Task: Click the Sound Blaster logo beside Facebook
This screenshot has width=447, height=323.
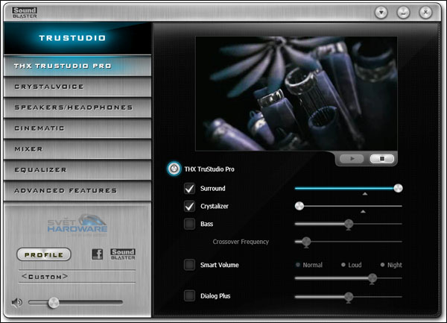Action: click(x=123, y=254)
